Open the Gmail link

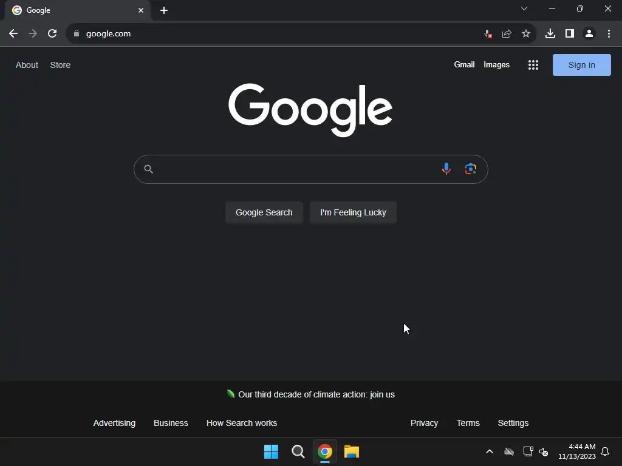(464, 64)
